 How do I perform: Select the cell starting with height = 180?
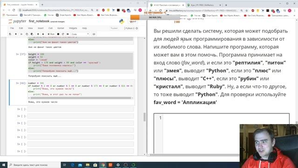click(x=81, y=63)
